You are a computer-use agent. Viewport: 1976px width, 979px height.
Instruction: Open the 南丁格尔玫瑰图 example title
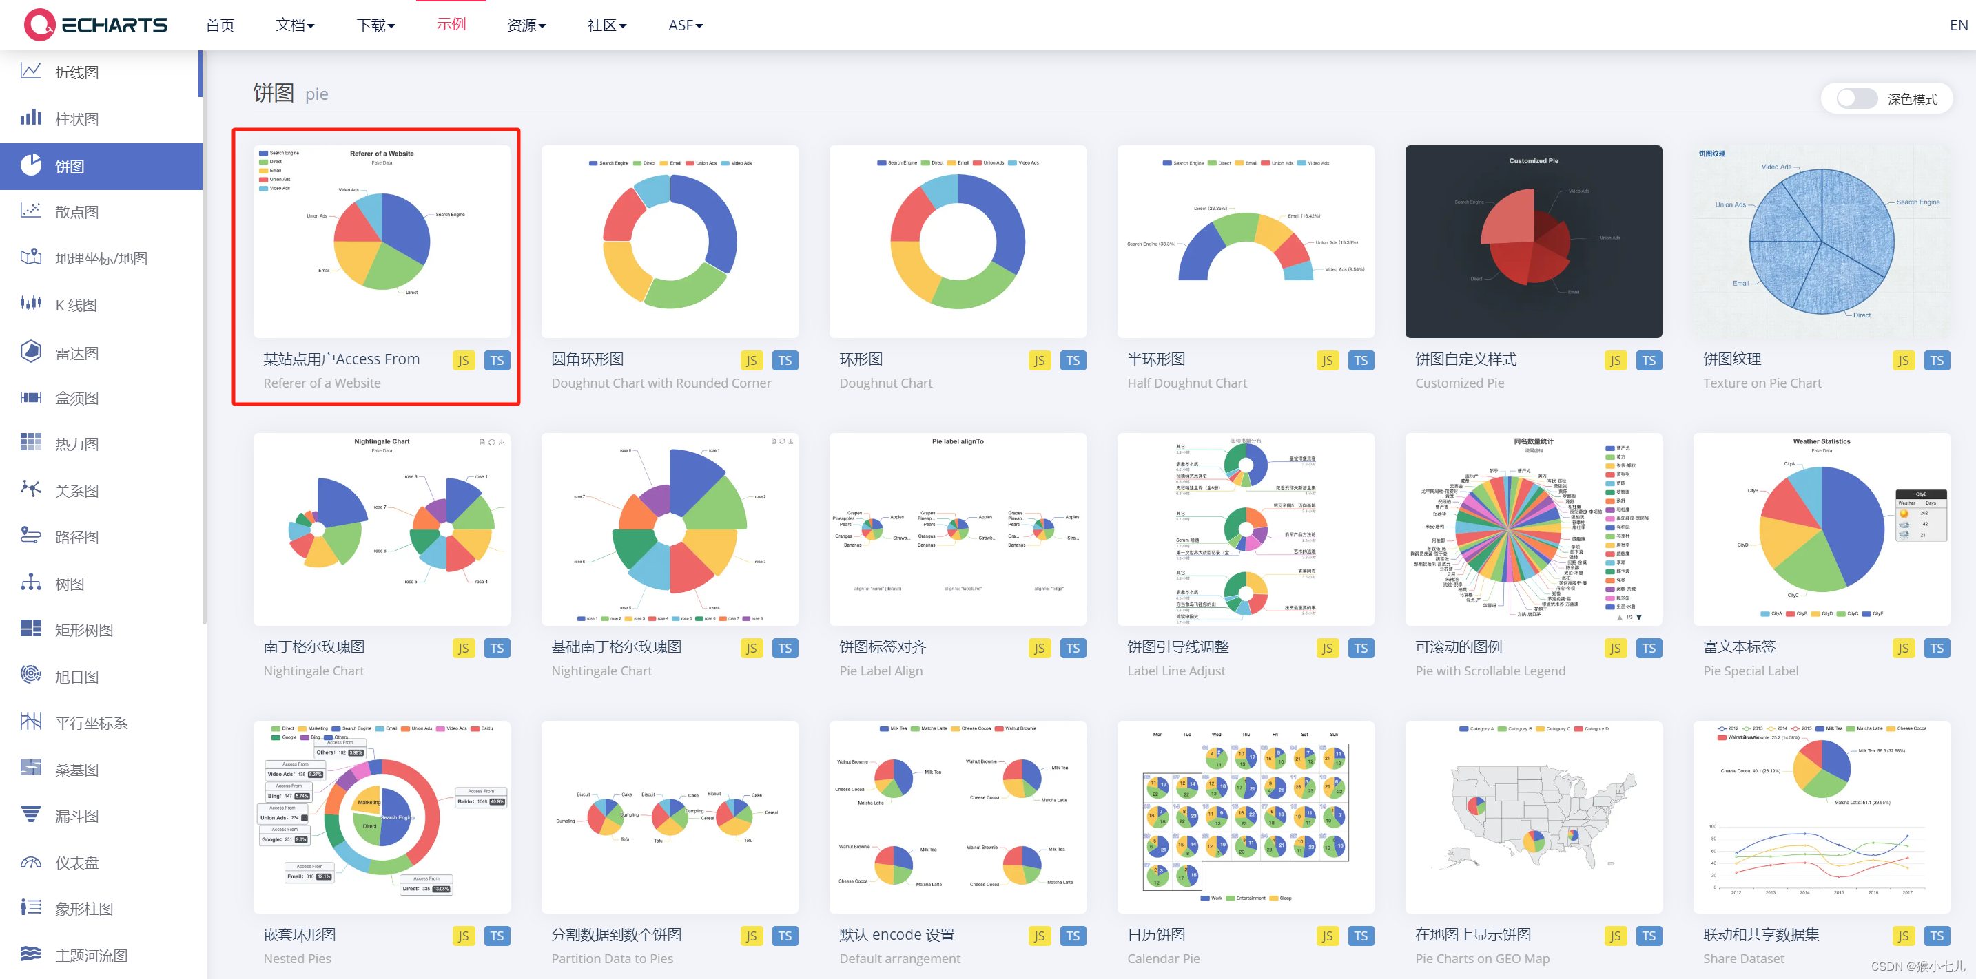313,646
